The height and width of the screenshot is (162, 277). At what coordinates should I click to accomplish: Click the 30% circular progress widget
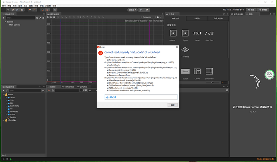pos(269,75)
